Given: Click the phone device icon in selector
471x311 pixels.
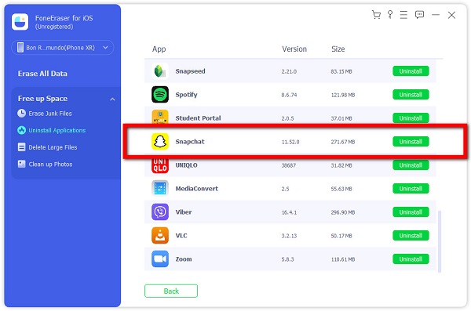Looking at the screenshot, I should (x=20, y=47).
